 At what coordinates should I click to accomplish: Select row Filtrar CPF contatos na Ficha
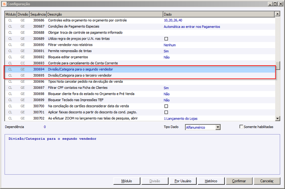tap(140, 88)
